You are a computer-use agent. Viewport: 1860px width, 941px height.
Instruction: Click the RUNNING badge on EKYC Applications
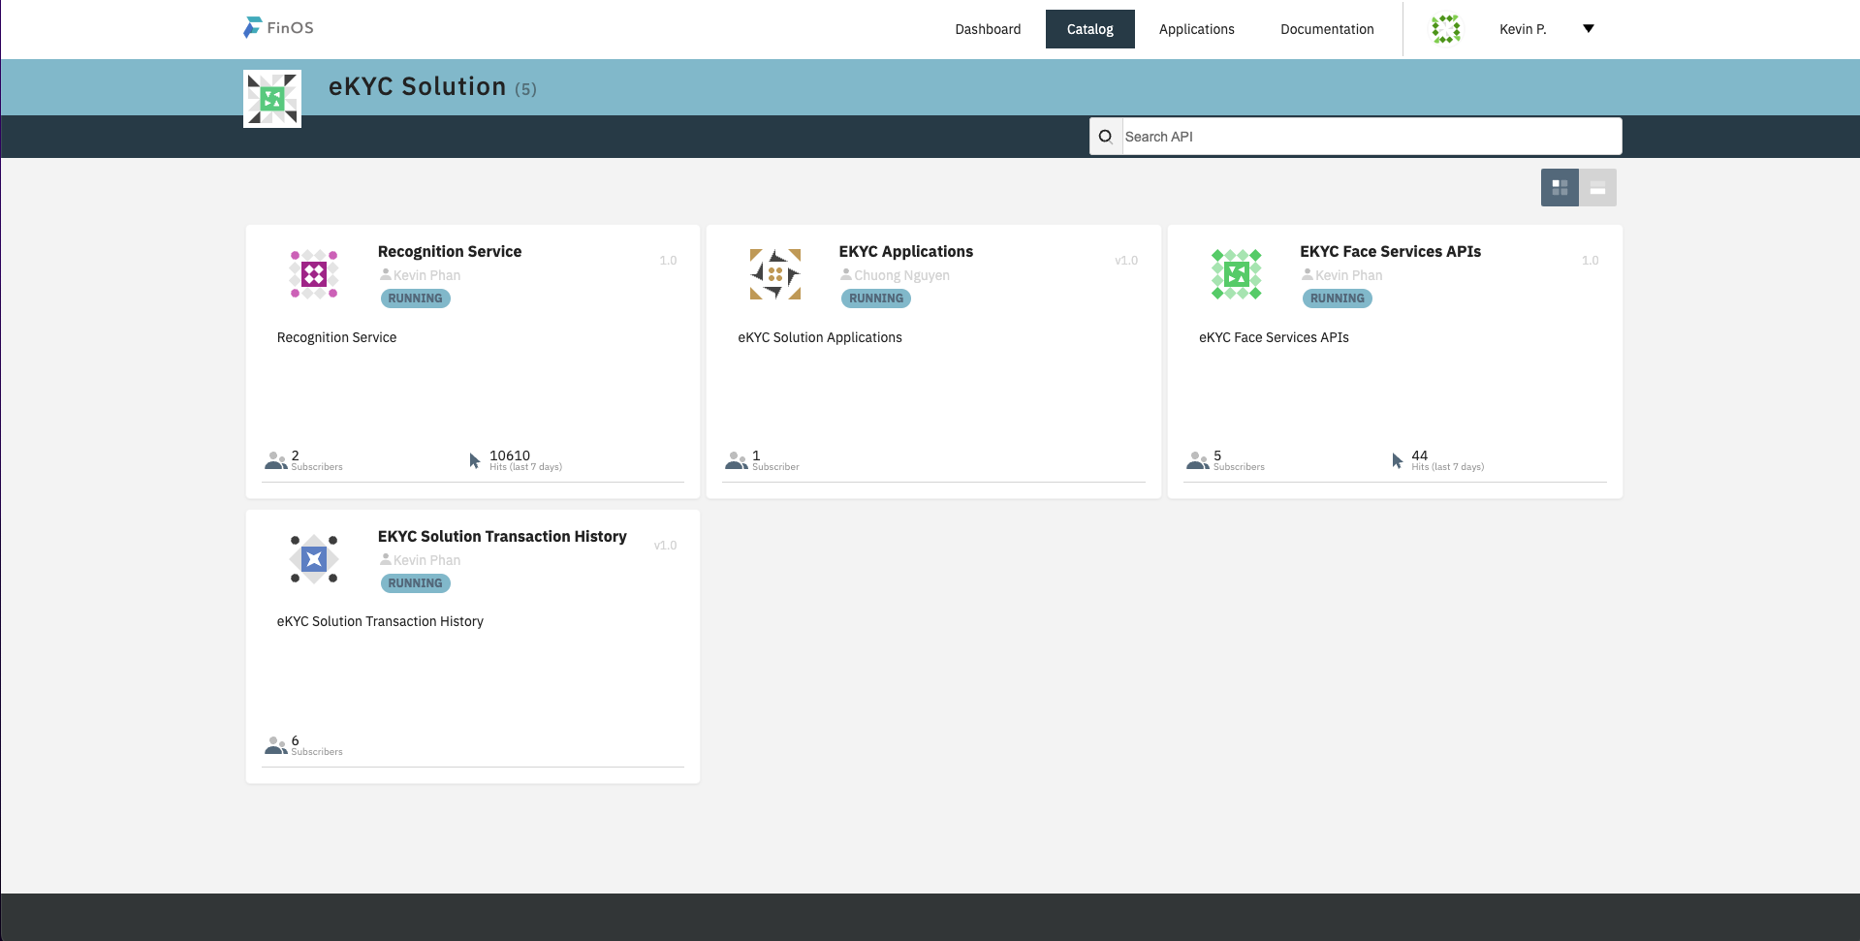(876, 298)
